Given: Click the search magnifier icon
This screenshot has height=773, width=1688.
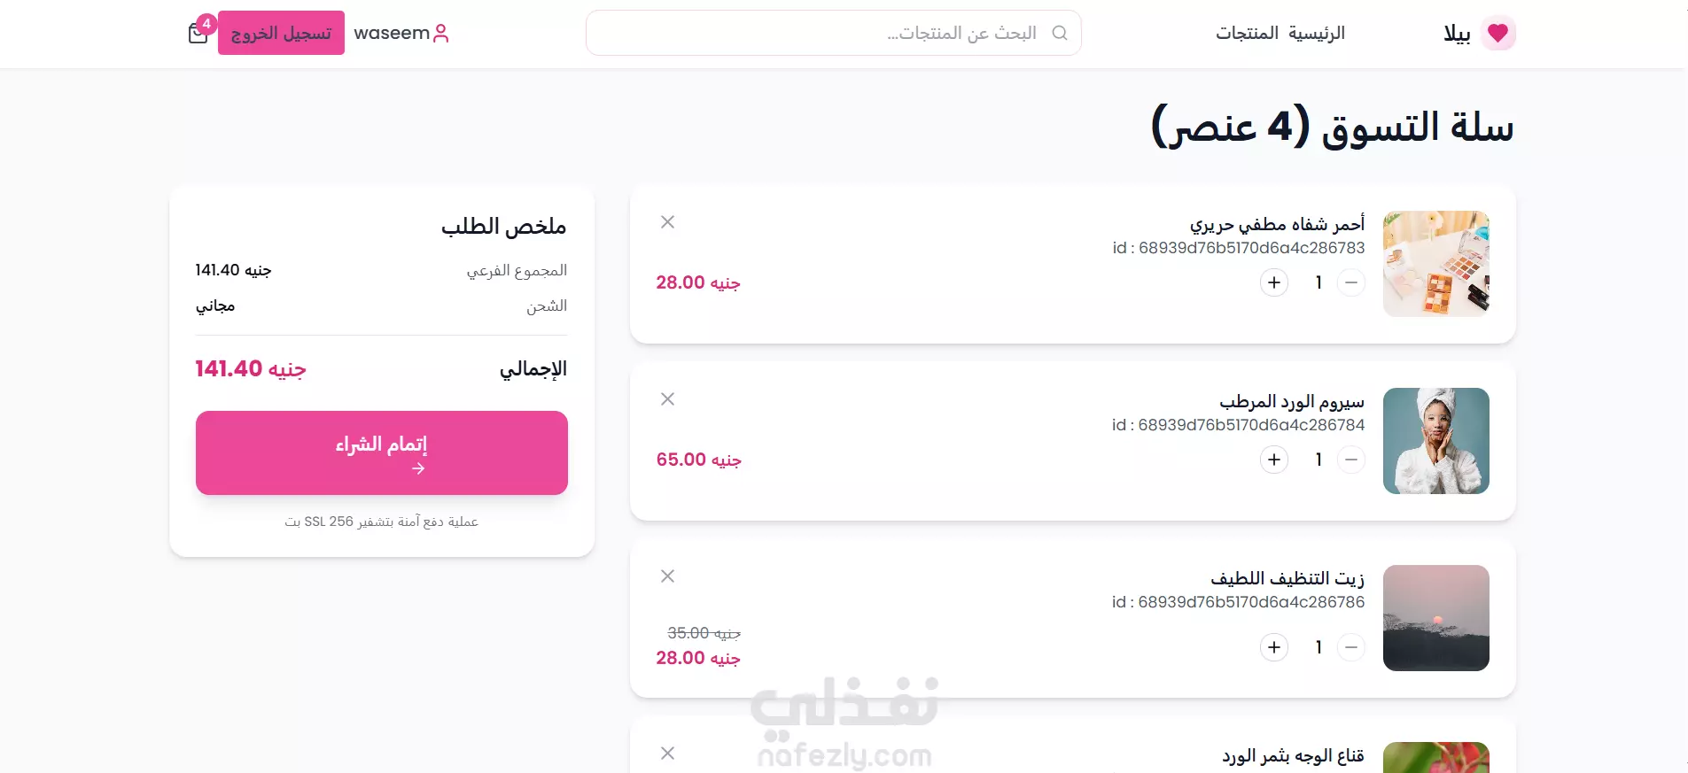Looking at the screenshot, I should point(1059,33).
